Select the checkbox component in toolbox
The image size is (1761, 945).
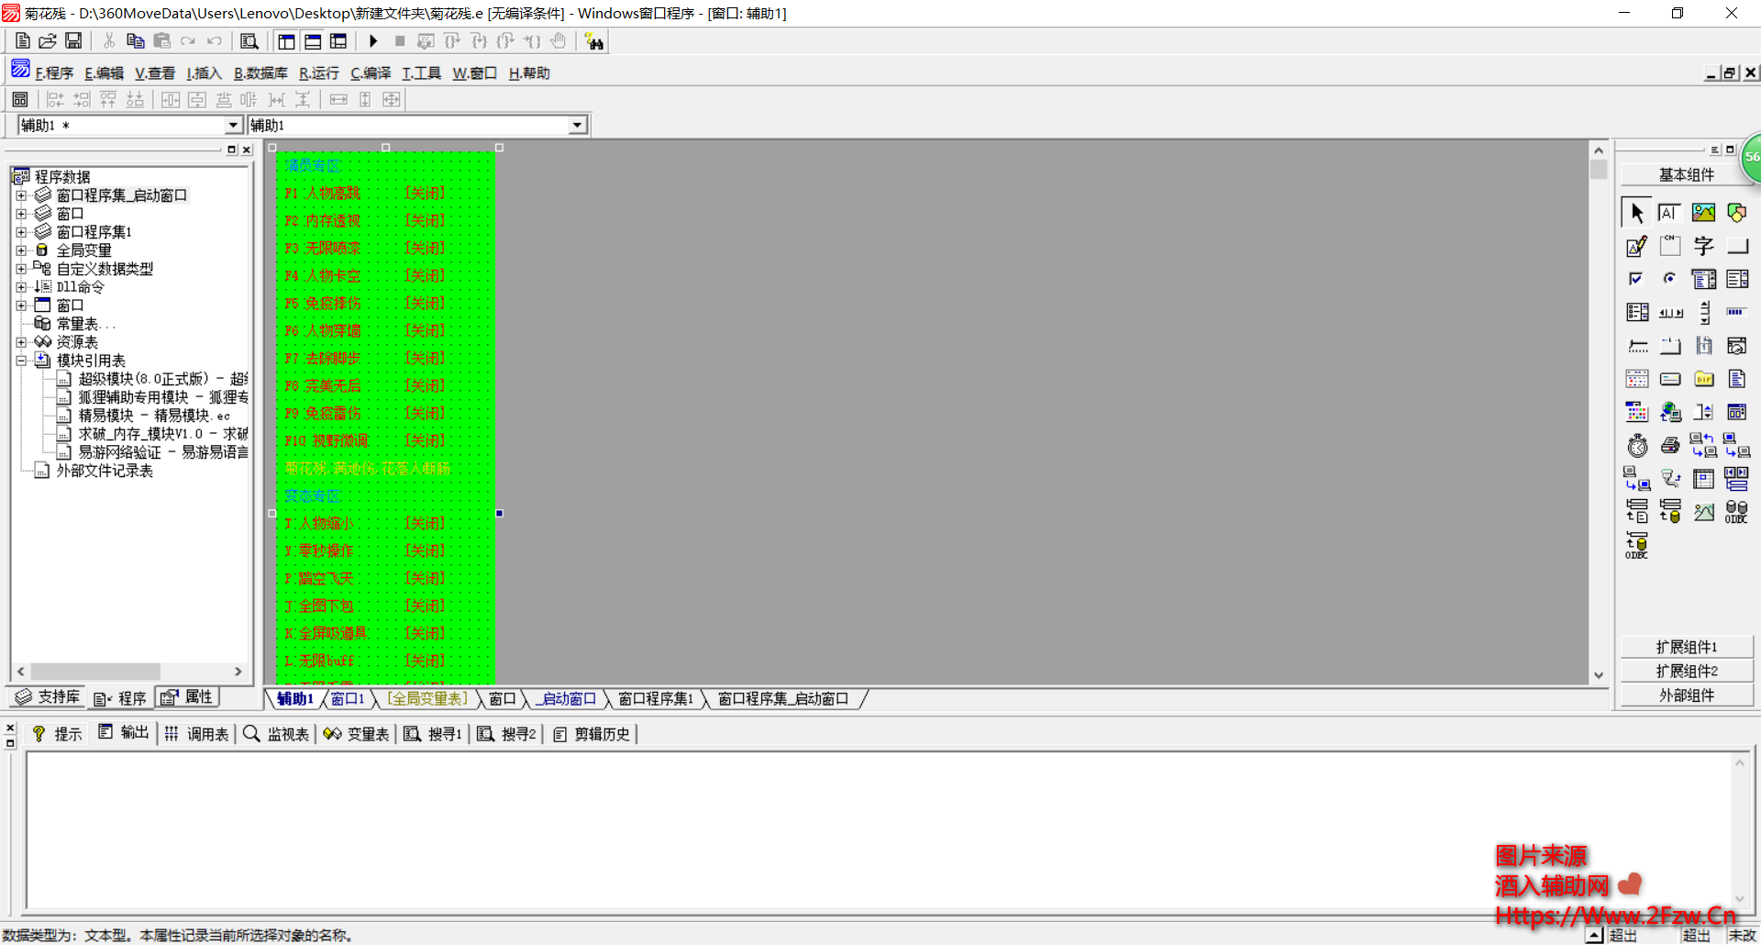[1636, 279]
